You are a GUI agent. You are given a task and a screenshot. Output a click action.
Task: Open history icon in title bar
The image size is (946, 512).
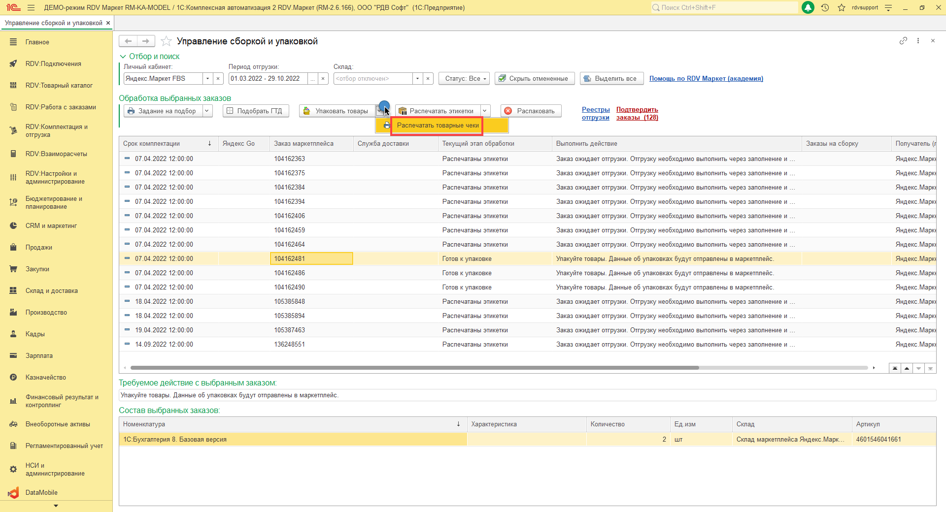[x=825, y=8]
